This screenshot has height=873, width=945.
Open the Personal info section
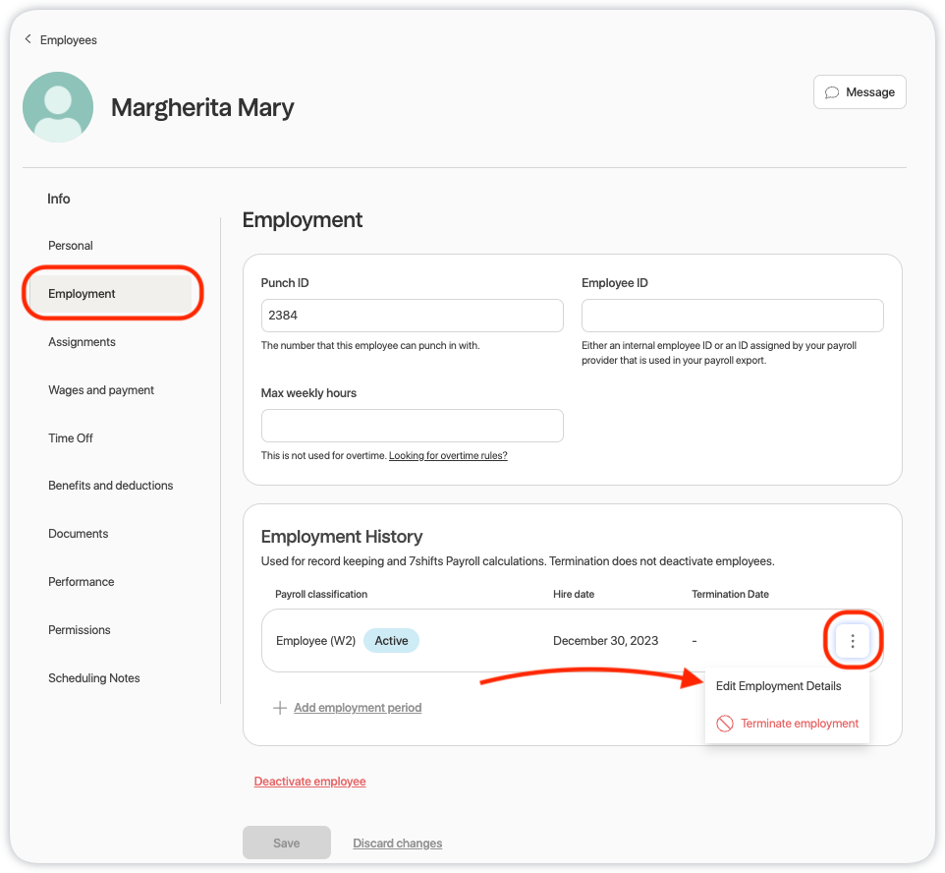[71, 246]
